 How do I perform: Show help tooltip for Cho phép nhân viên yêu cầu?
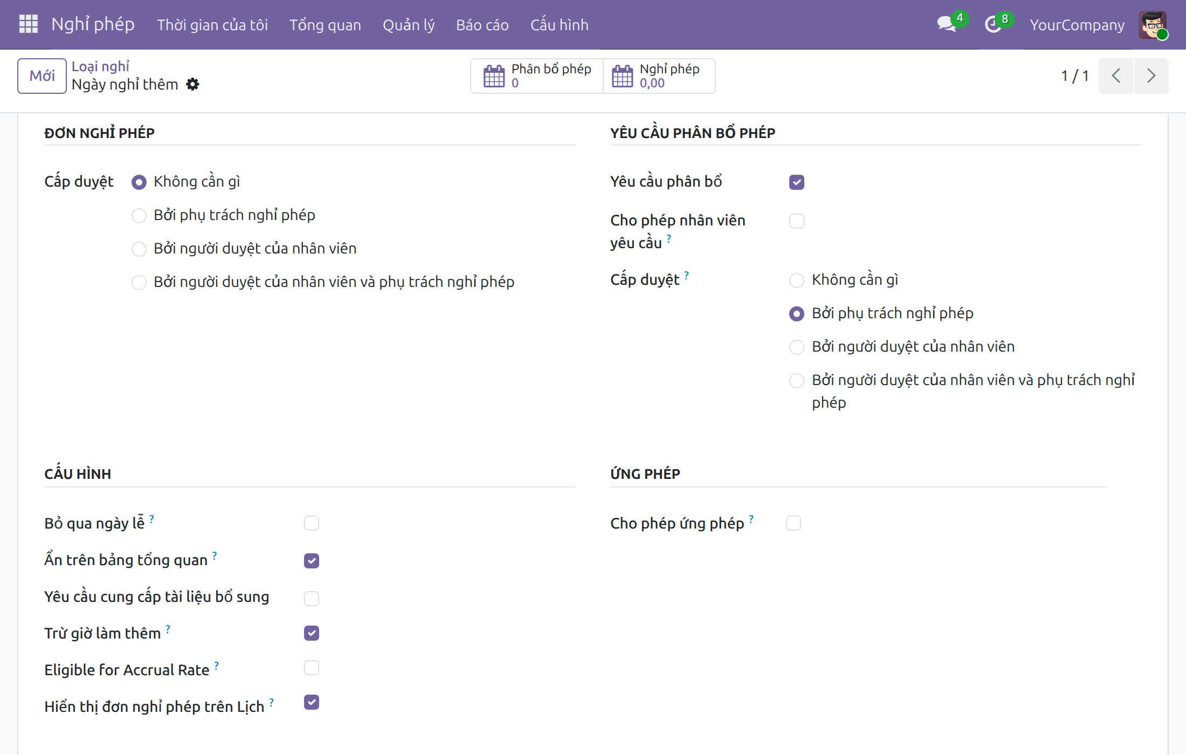coord(668,238)
